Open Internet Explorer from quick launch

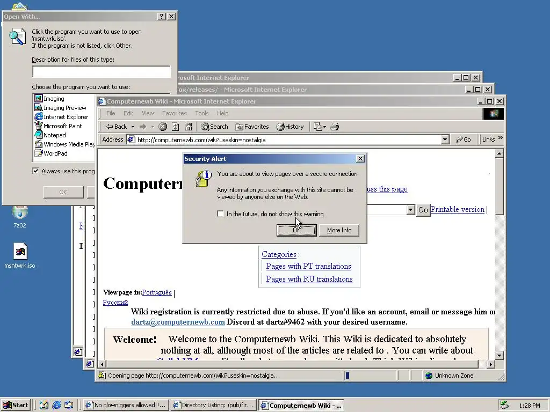56,405
